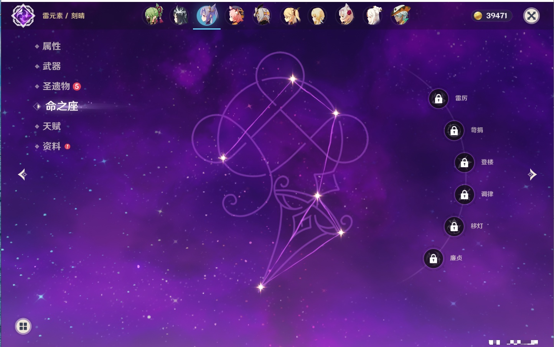Click the red 5 badge beside 圣遗物
554x347 pixels.
77,86
